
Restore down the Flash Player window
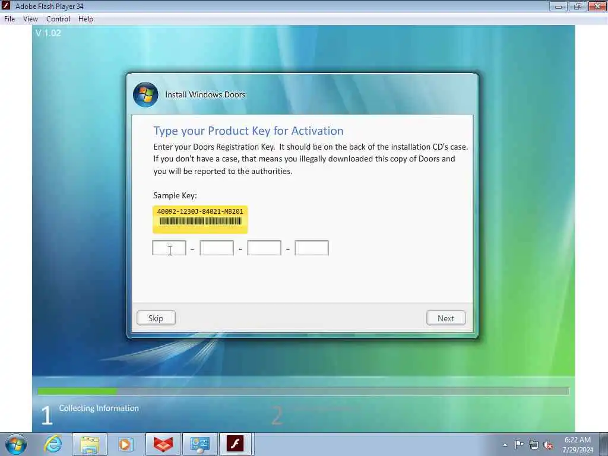[x=578, y=6]
